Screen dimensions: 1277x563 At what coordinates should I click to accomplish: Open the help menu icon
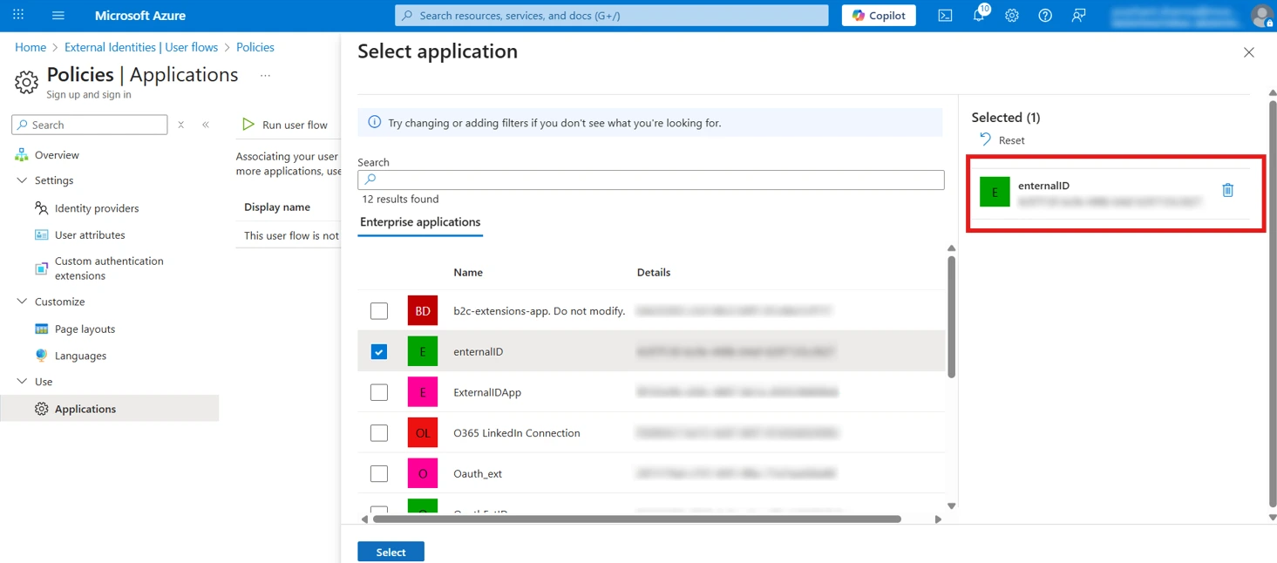[1044, 15]
